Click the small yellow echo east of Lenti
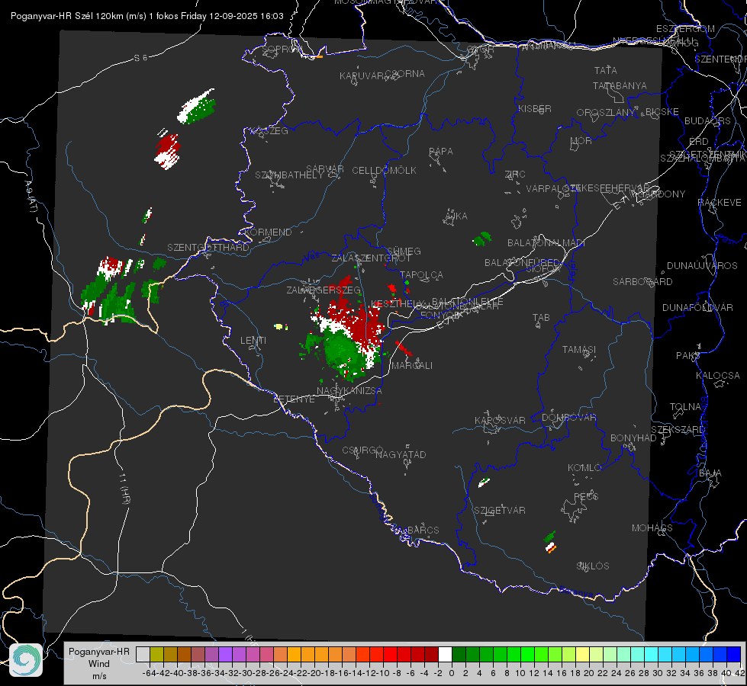Screen dimensions: 747x686 (280, 326)
